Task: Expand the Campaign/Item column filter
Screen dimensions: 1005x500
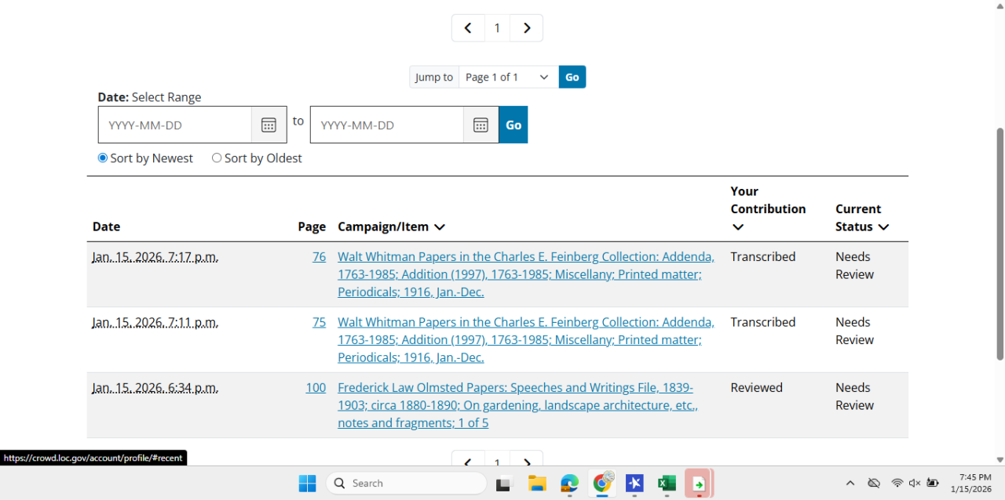Action: [x=440, y=227]
